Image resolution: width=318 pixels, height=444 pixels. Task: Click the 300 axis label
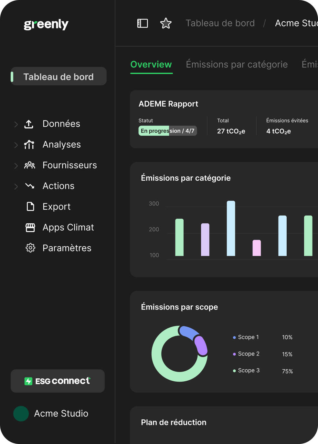154,204
